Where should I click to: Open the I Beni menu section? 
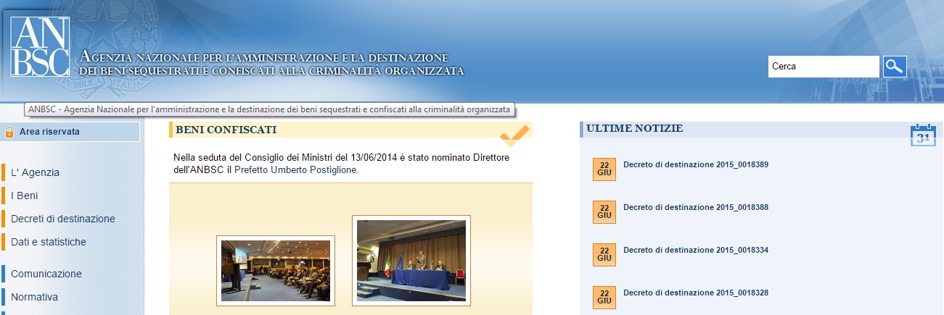coord(24,196)
